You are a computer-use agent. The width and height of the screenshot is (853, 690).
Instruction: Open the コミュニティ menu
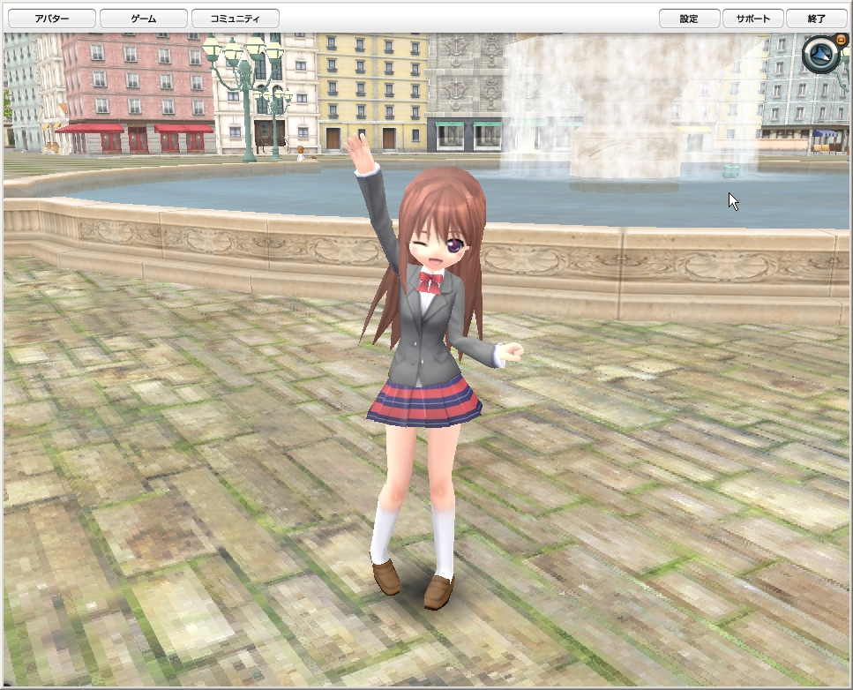tap(235, 19)
